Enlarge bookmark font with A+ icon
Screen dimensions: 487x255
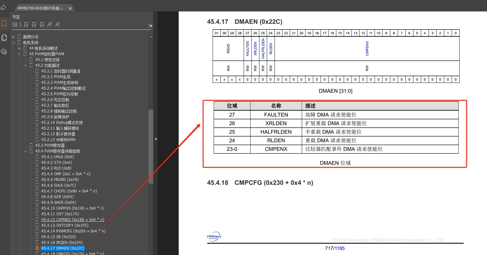(49, 24)
